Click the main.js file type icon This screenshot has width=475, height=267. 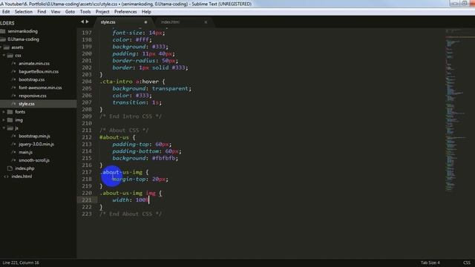[x=13, y=152]
